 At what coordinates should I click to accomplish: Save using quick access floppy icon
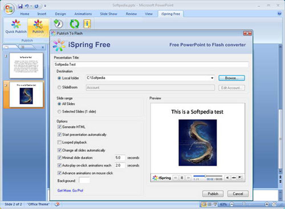21,6
